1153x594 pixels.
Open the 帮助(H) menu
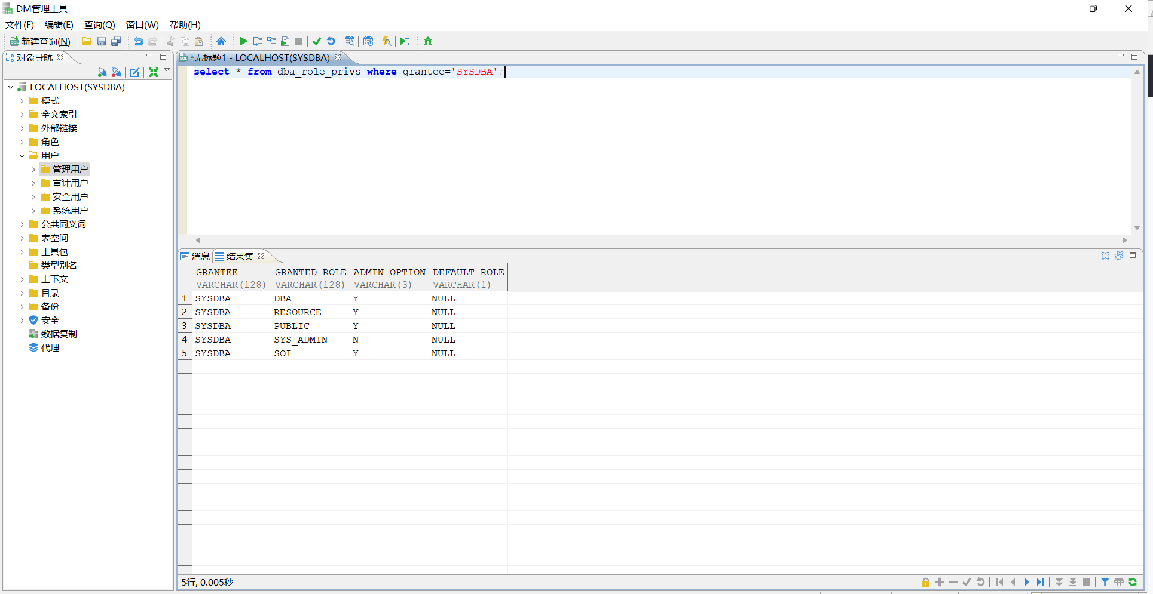(185, 24)
